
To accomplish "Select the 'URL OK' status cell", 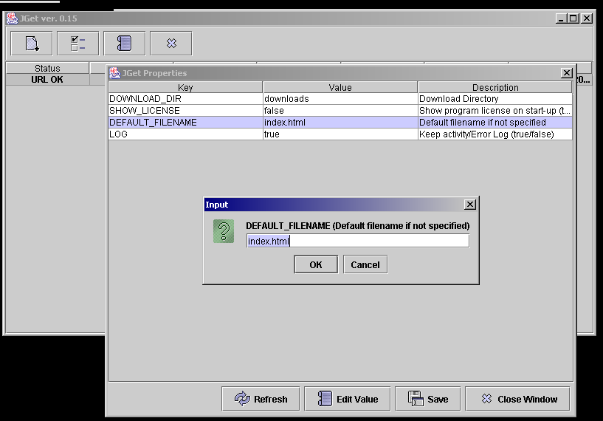I will pyautogui.click(x=47, y=80).
